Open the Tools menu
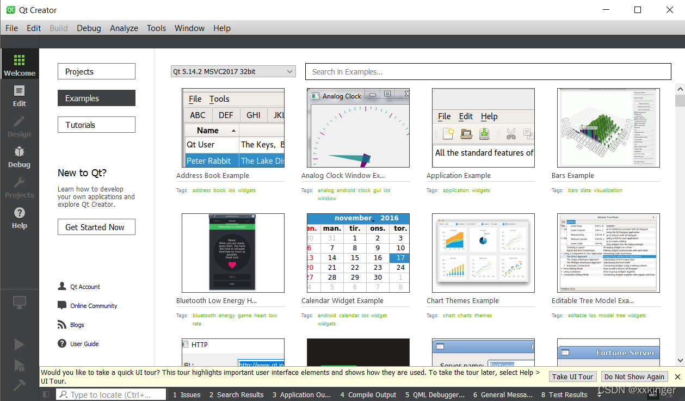 (x=156, y=28)
